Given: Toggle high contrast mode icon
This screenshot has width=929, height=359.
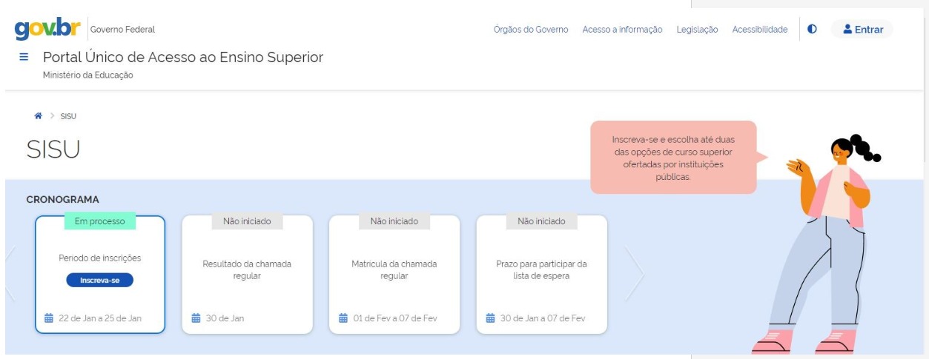Looking at the screenshot, I should click(x=813, y=30).
